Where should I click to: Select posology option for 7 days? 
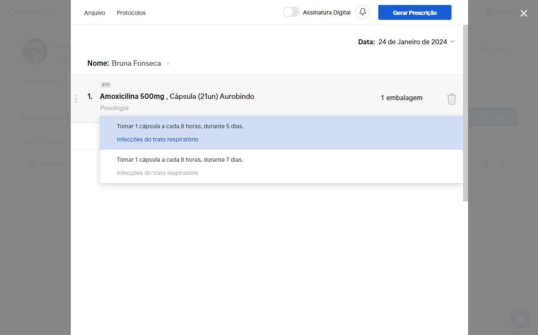point(180,160)
